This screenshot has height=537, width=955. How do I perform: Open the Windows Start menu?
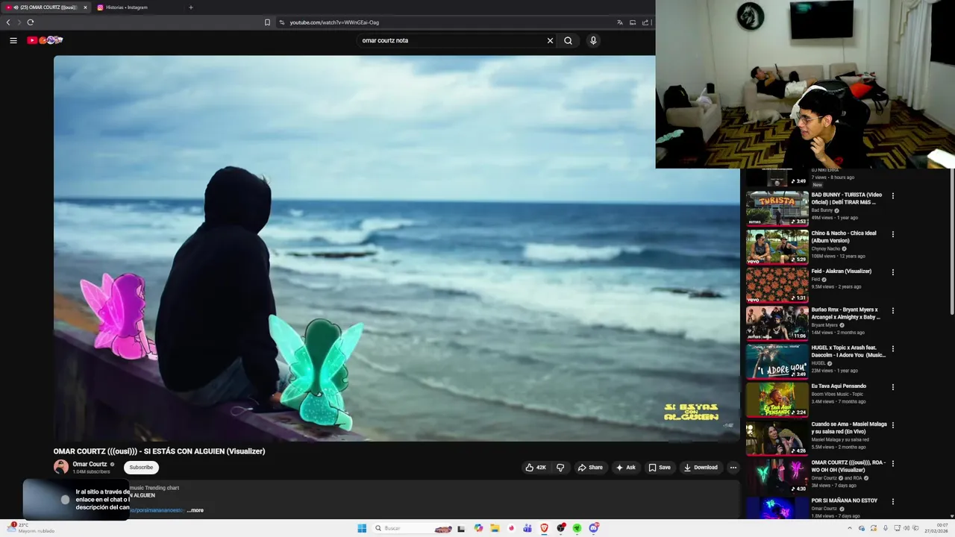pyautogui.click(x=362, y=528)
